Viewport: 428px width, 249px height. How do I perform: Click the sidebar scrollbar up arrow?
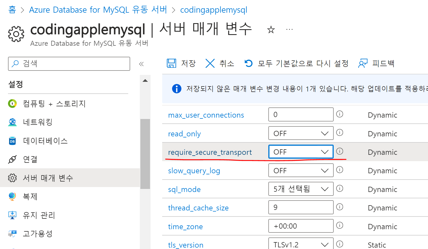click(x=145, y=80)
